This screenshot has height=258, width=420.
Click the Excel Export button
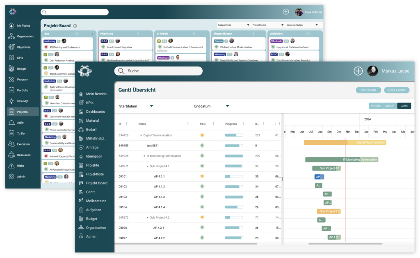click(x=397, y=90)
